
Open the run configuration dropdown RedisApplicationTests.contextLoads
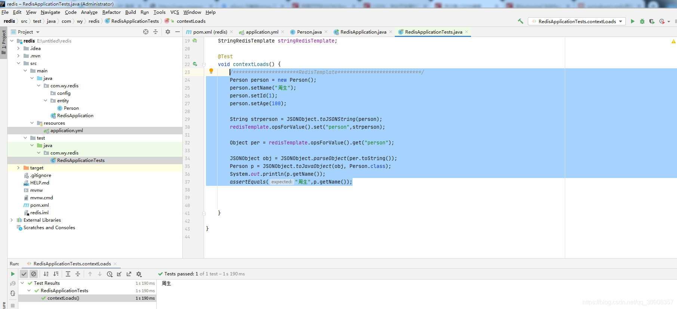coord(576,21)
